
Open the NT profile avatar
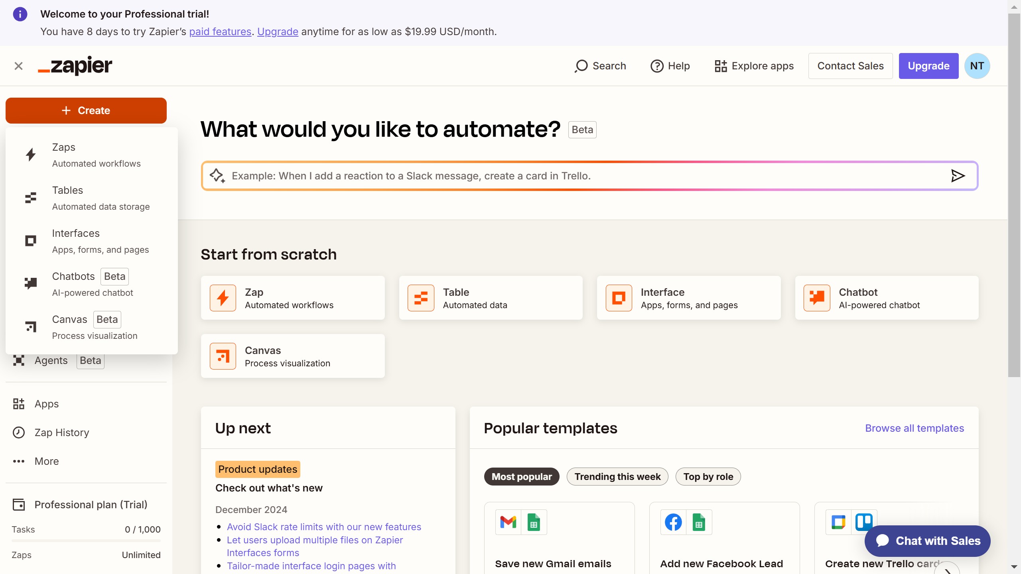(977, 66)
